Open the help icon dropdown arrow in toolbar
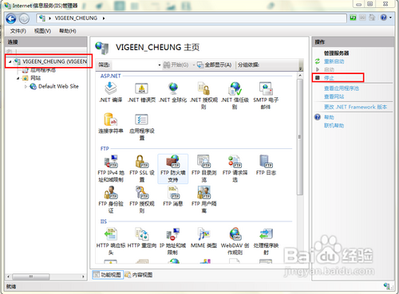 (x=390, y=18)
